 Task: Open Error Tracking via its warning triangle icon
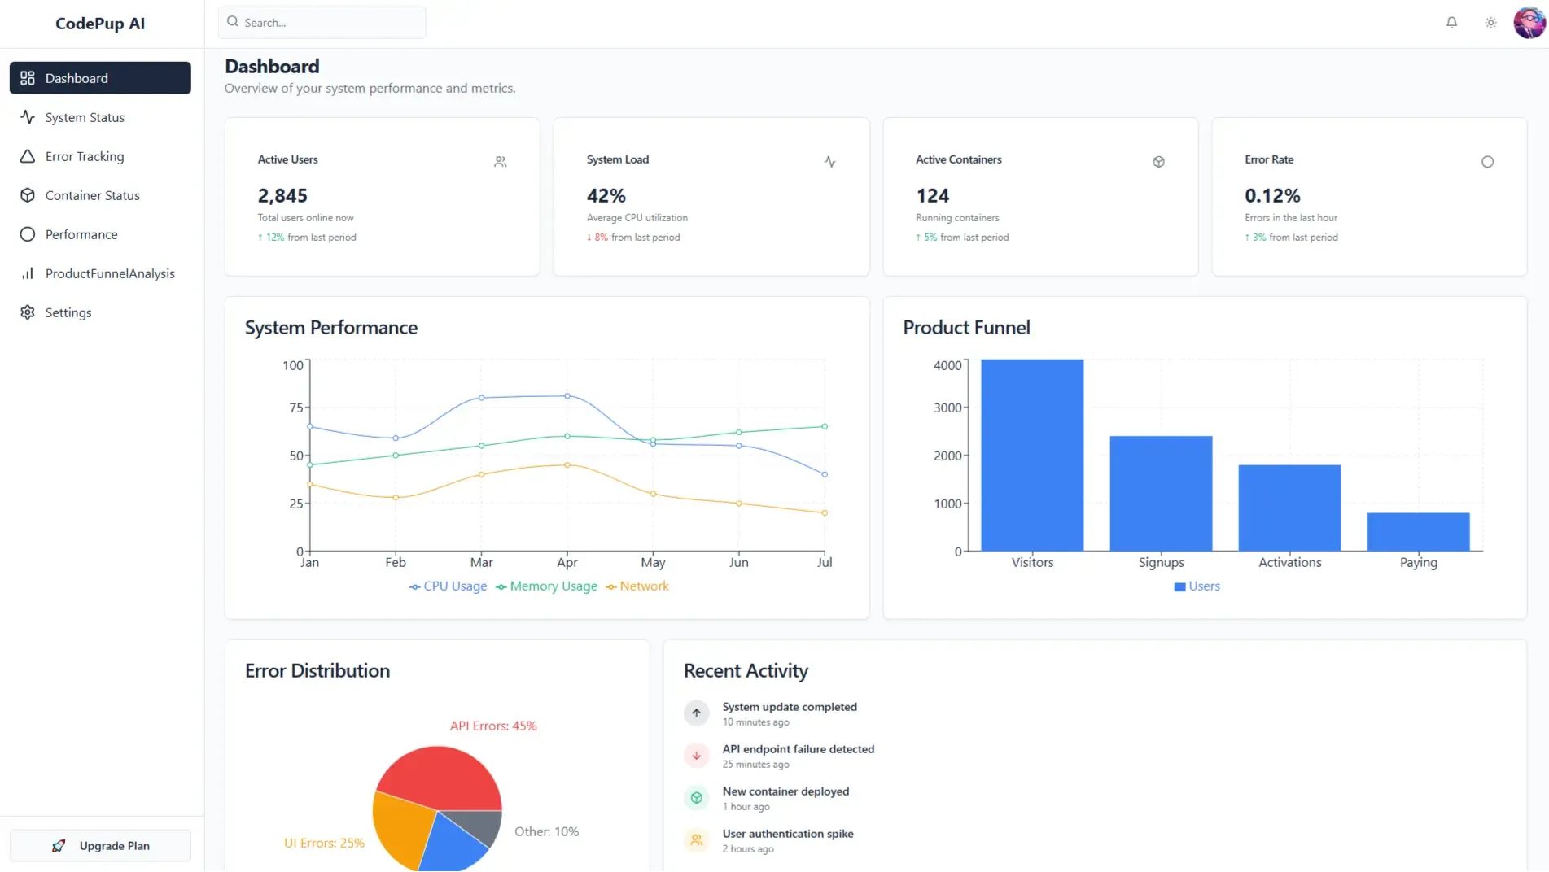pos(28,156)
